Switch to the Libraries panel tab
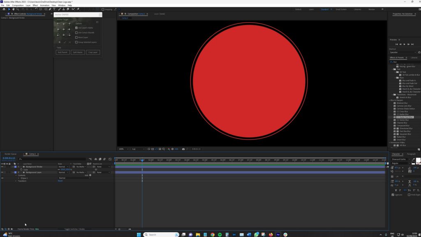Image resolution: width=421 pixels, height=237 pixels. pos(414,58)
